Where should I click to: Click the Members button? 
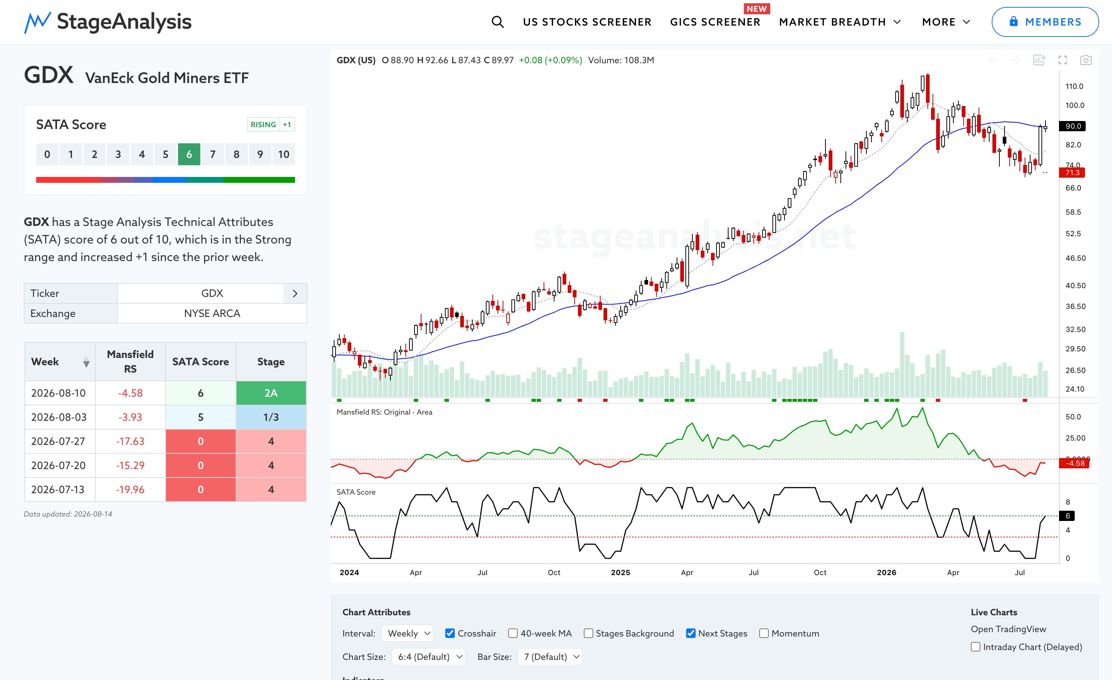[1045, 22]
